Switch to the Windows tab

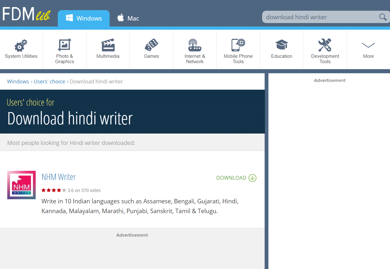click(84, 18)
